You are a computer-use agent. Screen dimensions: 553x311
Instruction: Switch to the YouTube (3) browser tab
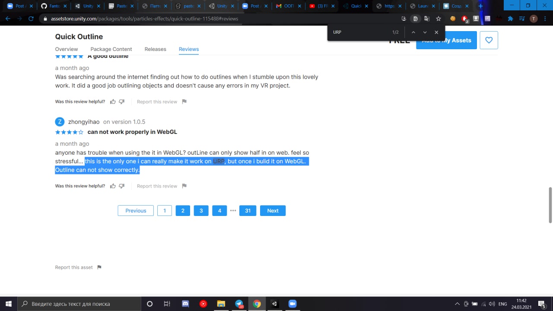click(x=322, y=6)
